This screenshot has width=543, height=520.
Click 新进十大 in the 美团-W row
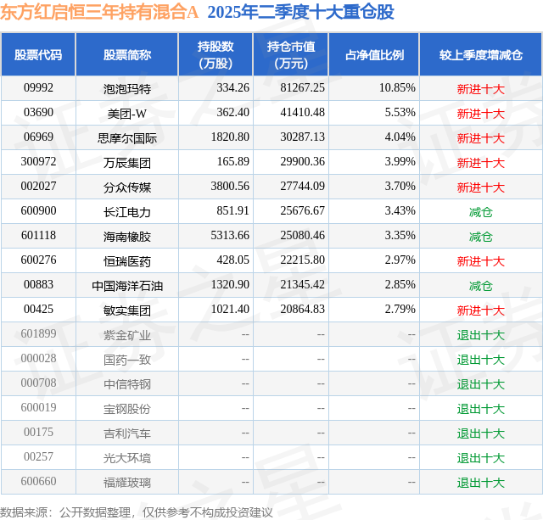tap(481, 114)
